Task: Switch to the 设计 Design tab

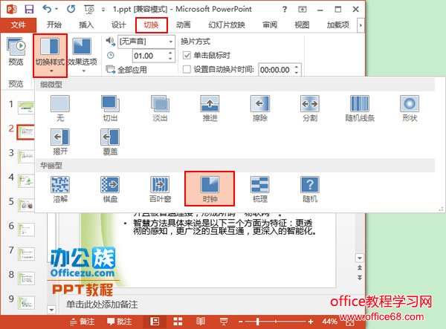Action: click(x=119, y=25)
